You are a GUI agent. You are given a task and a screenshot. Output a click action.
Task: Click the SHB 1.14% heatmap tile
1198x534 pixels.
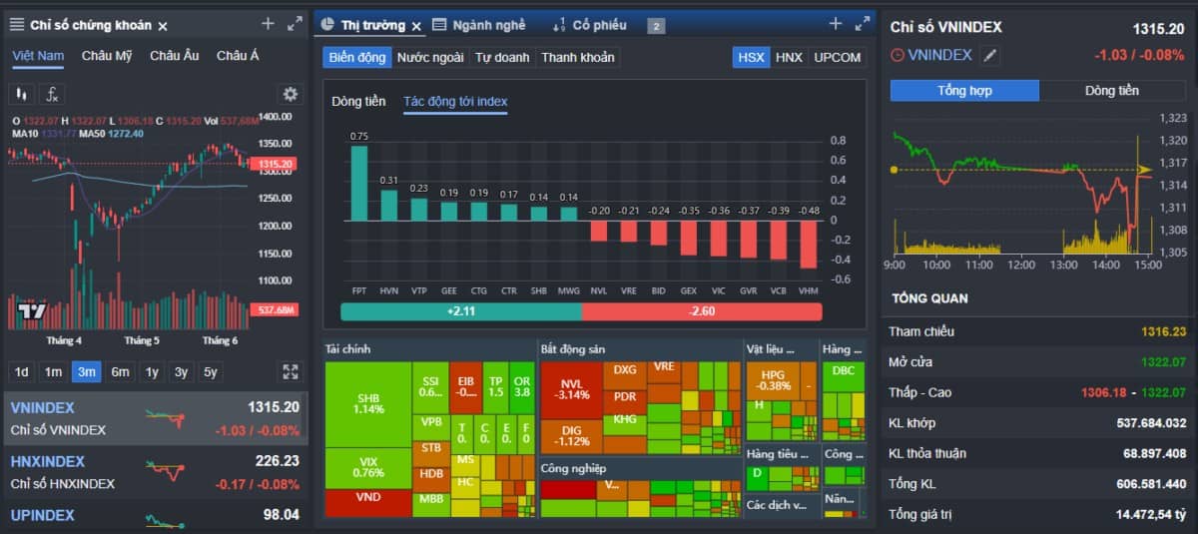tap(368, 403)
